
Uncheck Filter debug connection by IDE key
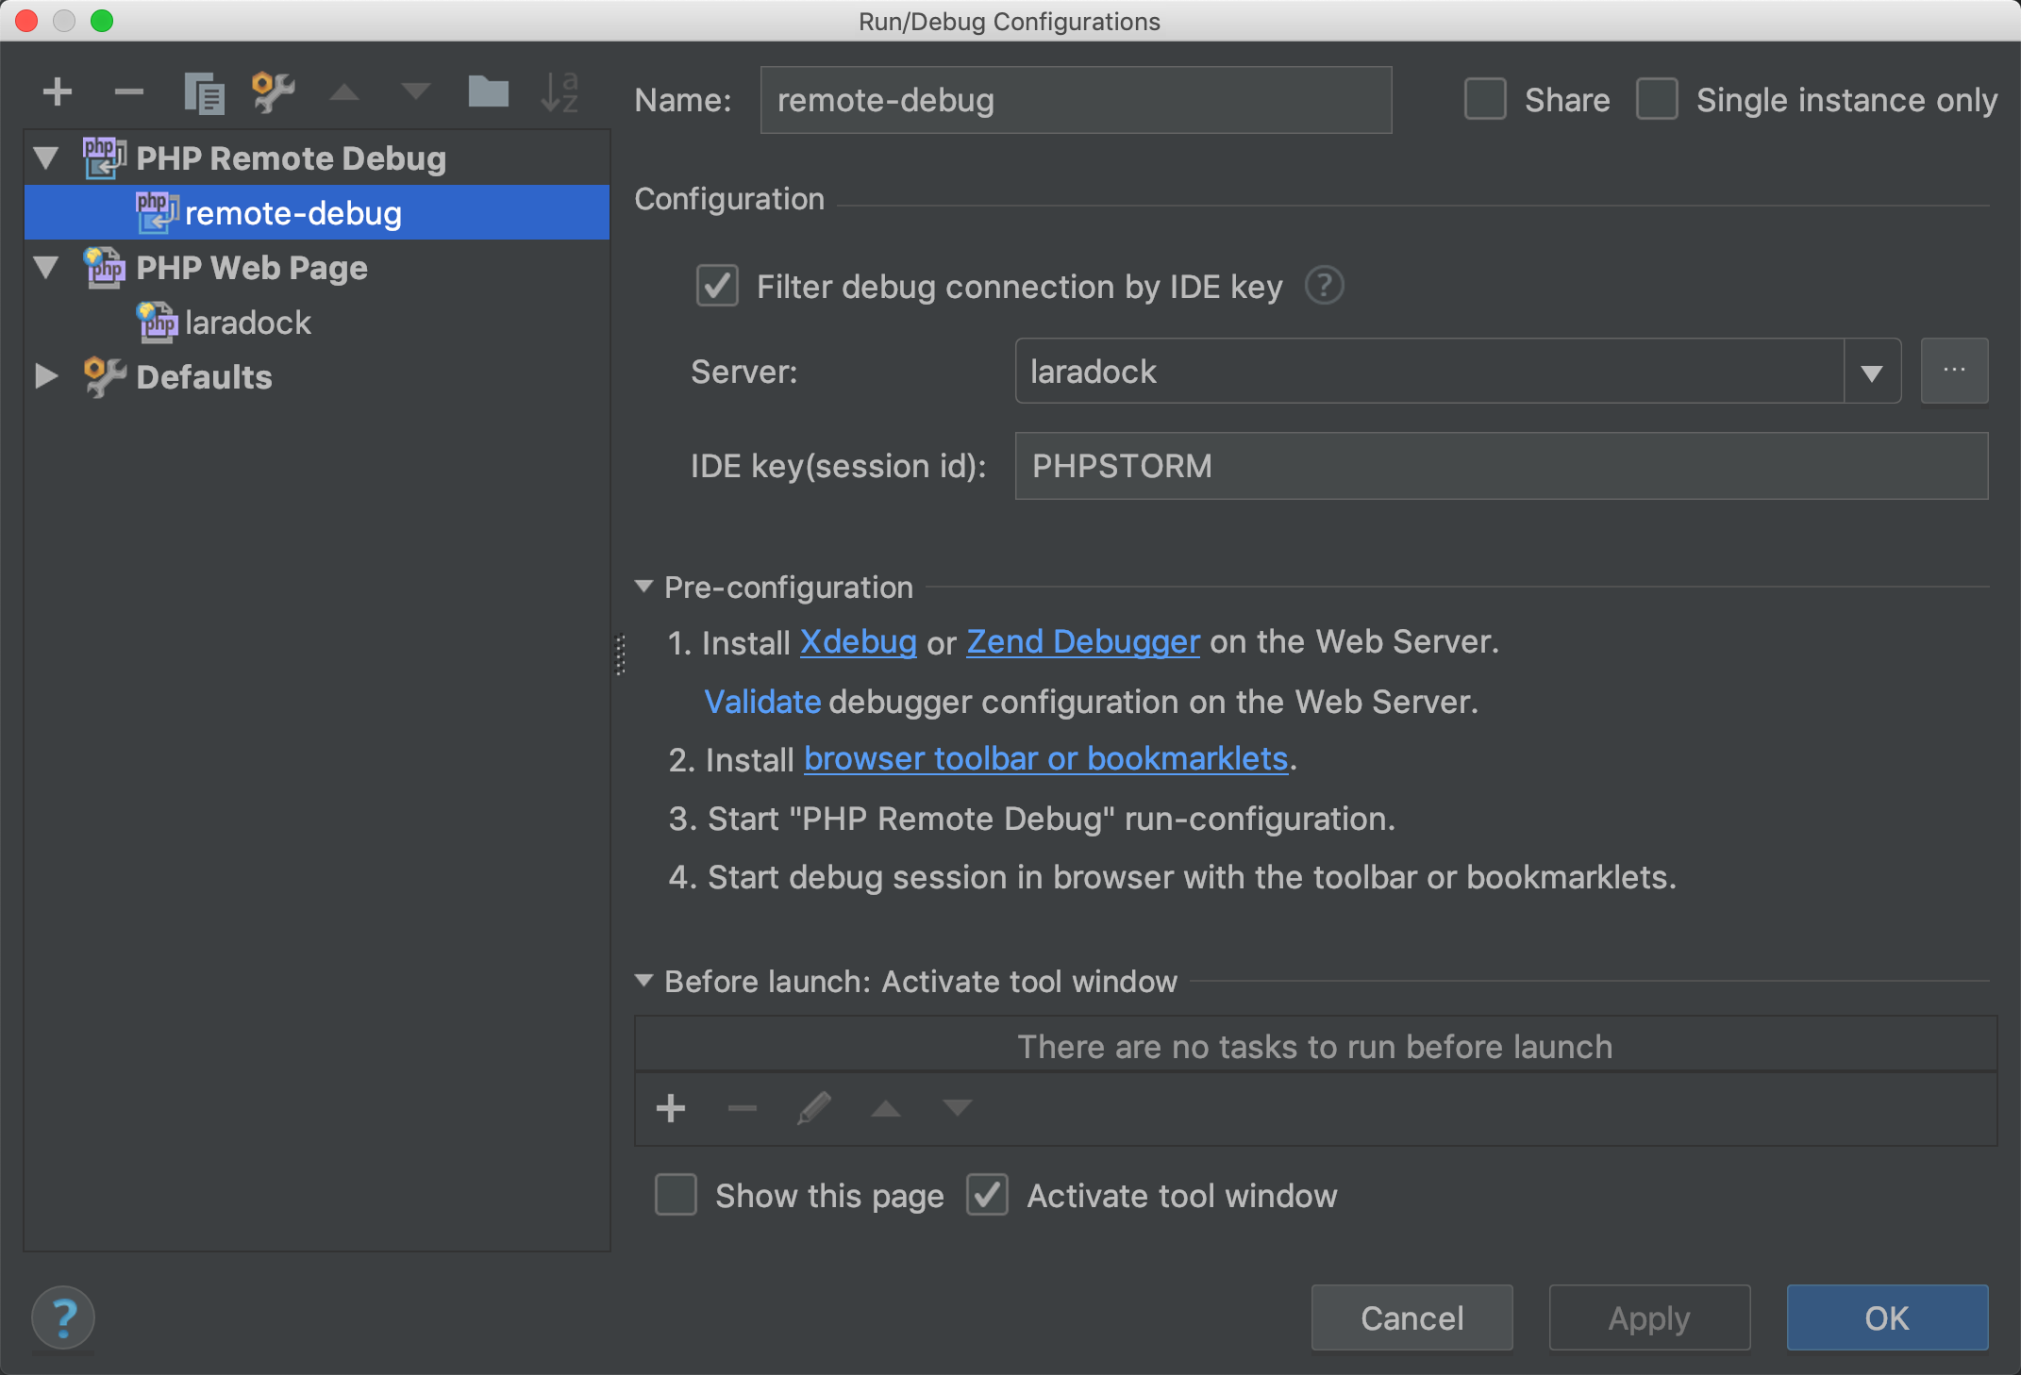[717, 286]
